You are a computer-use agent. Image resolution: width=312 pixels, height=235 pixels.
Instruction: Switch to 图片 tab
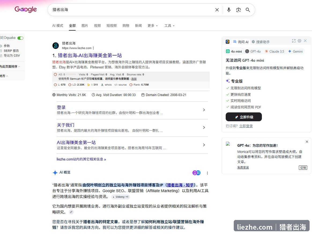point(85,26)
